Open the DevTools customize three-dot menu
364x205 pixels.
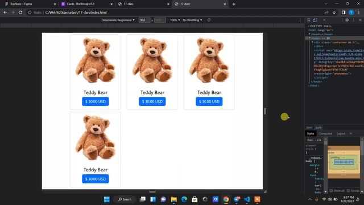354,20
